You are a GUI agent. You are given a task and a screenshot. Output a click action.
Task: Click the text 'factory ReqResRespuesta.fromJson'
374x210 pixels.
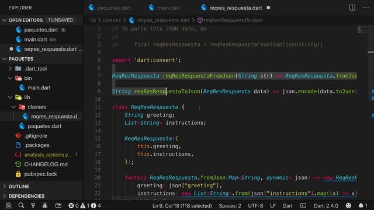tap(175, 177)
